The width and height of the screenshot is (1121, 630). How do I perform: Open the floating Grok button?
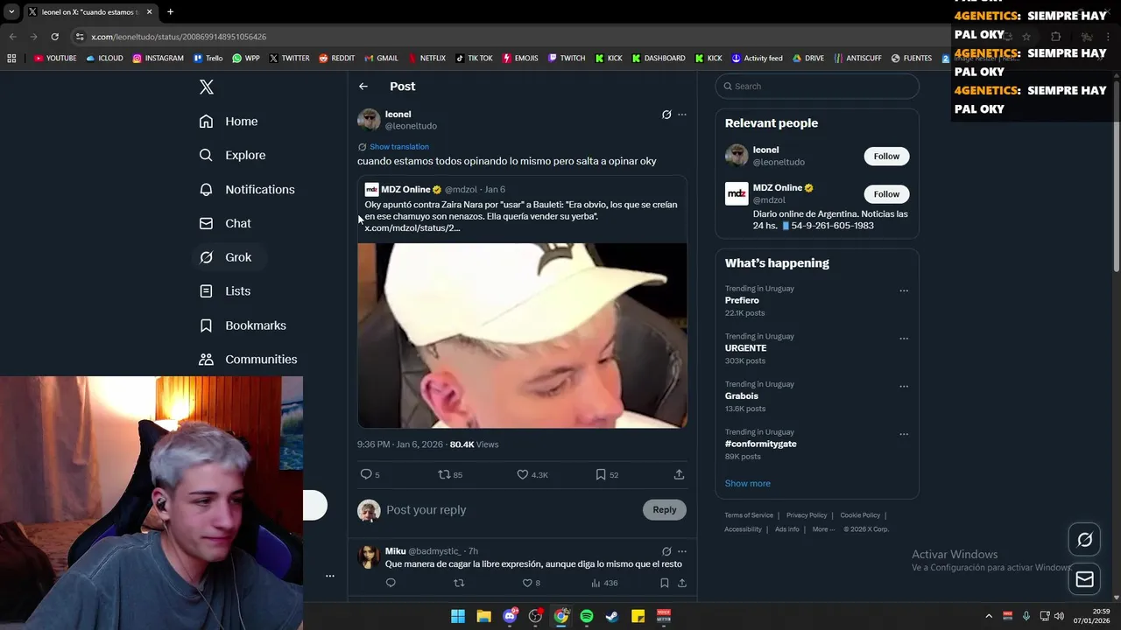pyautogui.click(x=1084, y=540)
